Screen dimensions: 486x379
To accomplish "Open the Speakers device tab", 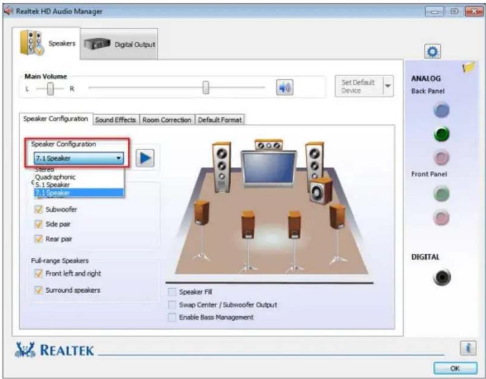I will pos(47,43).
